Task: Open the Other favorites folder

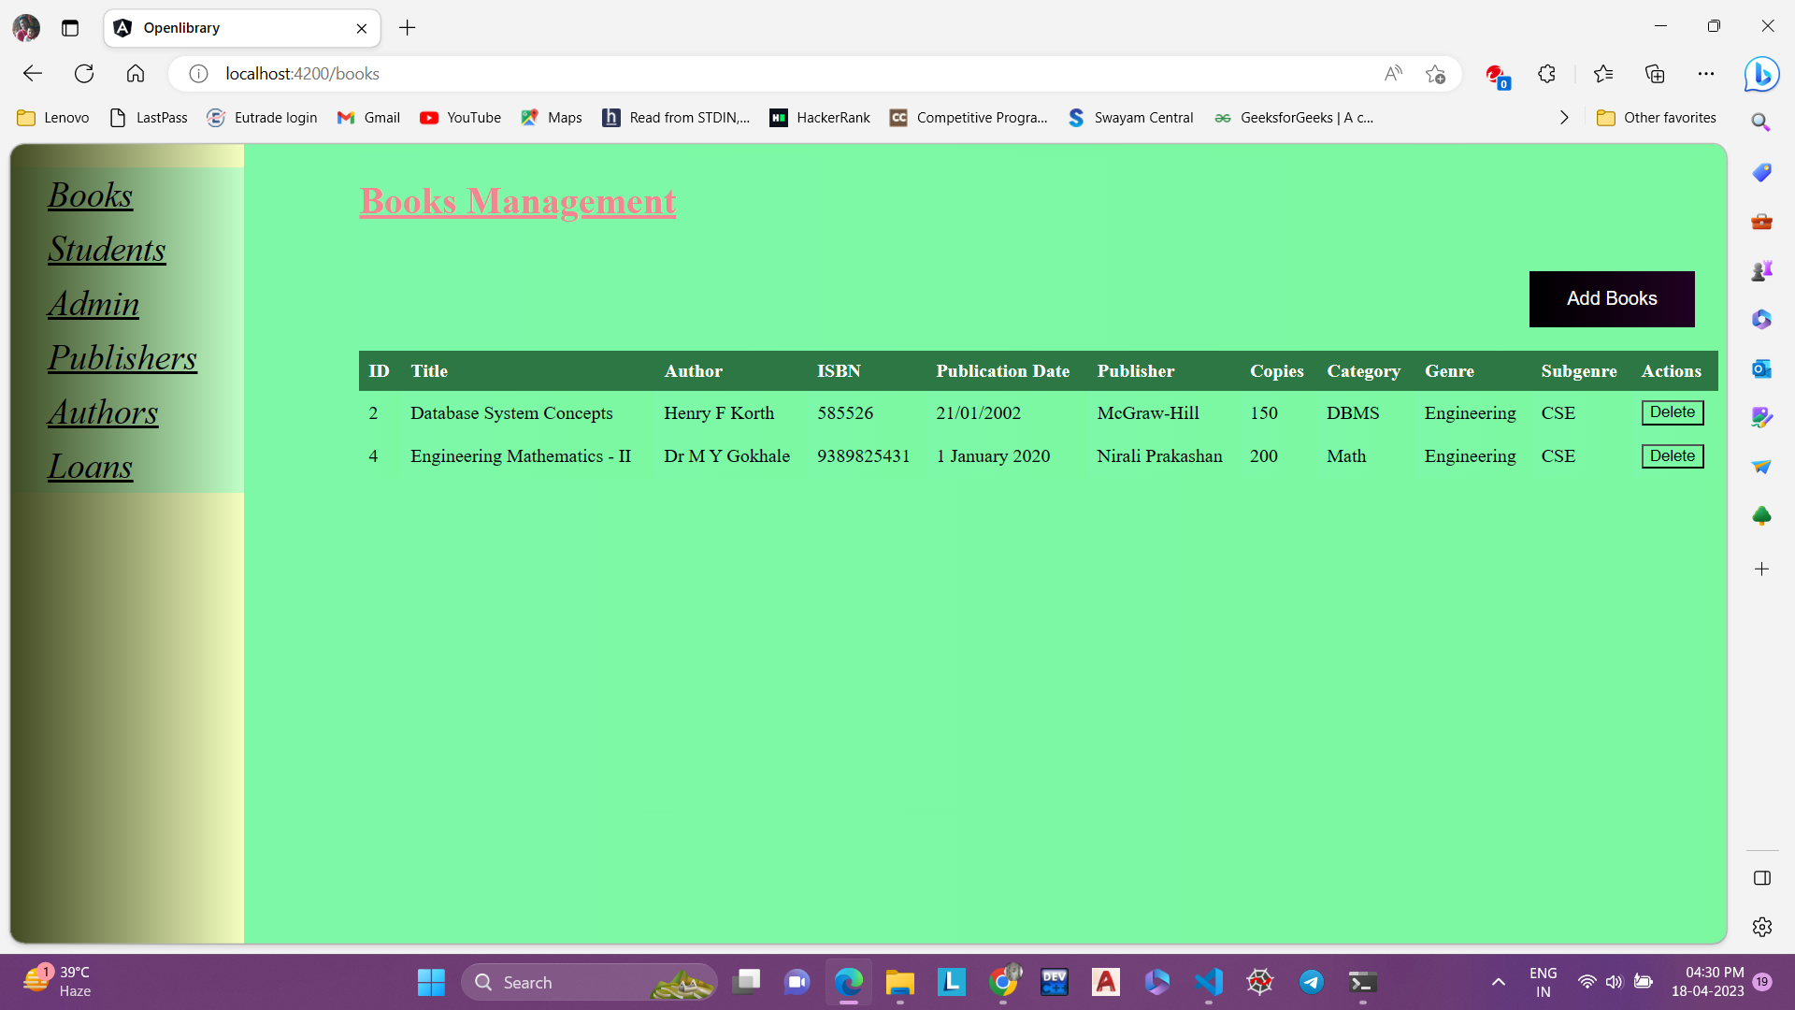Action: point(1656,117)
